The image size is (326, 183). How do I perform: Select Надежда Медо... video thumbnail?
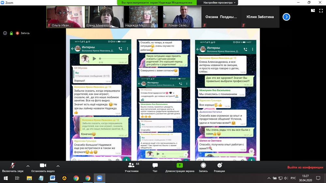pos(143,17)
